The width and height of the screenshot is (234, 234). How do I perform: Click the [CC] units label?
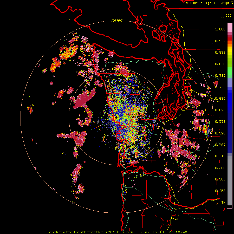pos(222,18)
